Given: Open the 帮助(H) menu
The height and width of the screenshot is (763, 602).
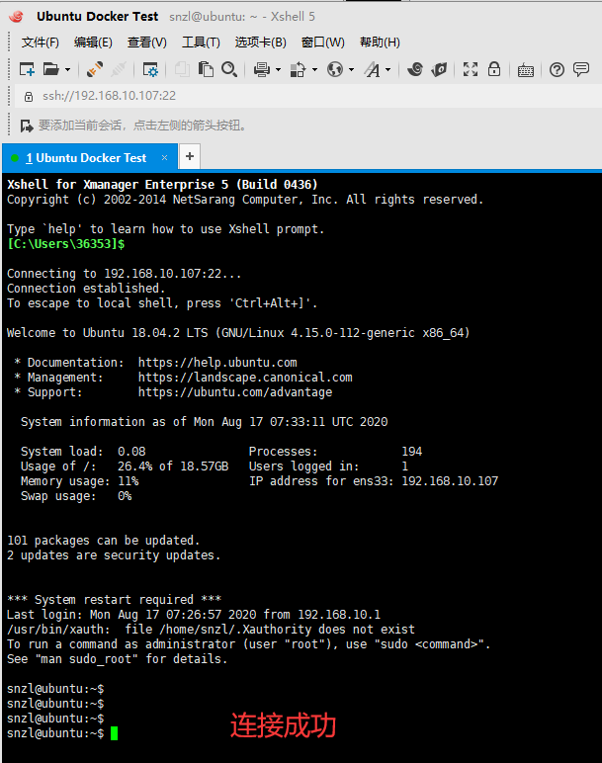Looking at the screenshot, I should (381, 42).
